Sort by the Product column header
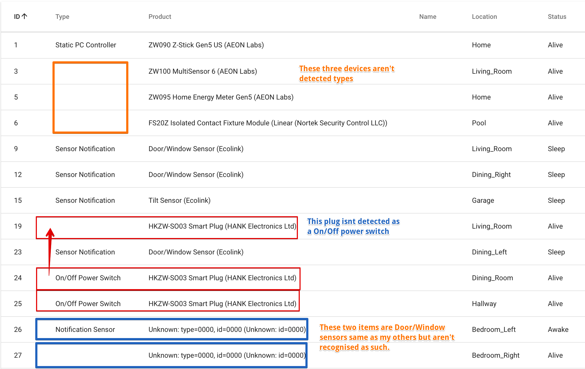 [160, 16]
